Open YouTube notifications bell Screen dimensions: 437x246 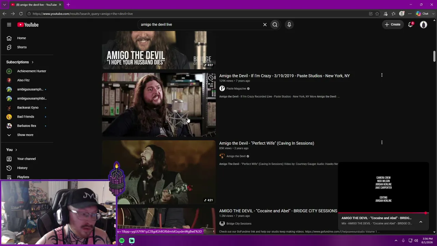pos(411,25)
